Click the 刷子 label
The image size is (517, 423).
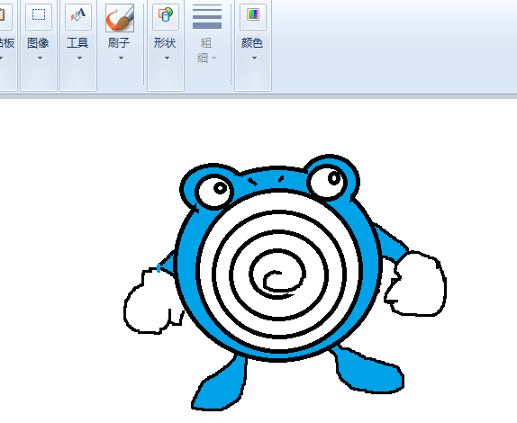tap(119, 43)
